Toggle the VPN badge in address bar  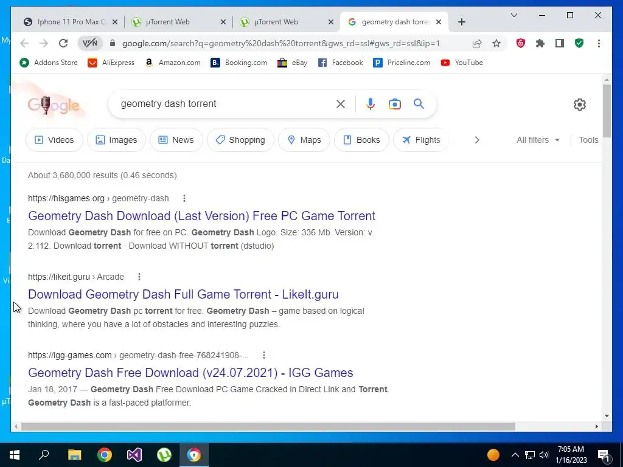(90, 43)
